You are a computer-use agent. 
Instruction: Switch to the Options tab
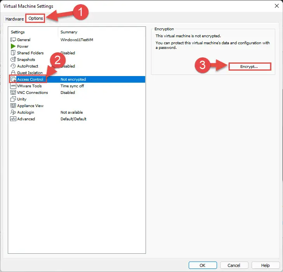[36, 18]
